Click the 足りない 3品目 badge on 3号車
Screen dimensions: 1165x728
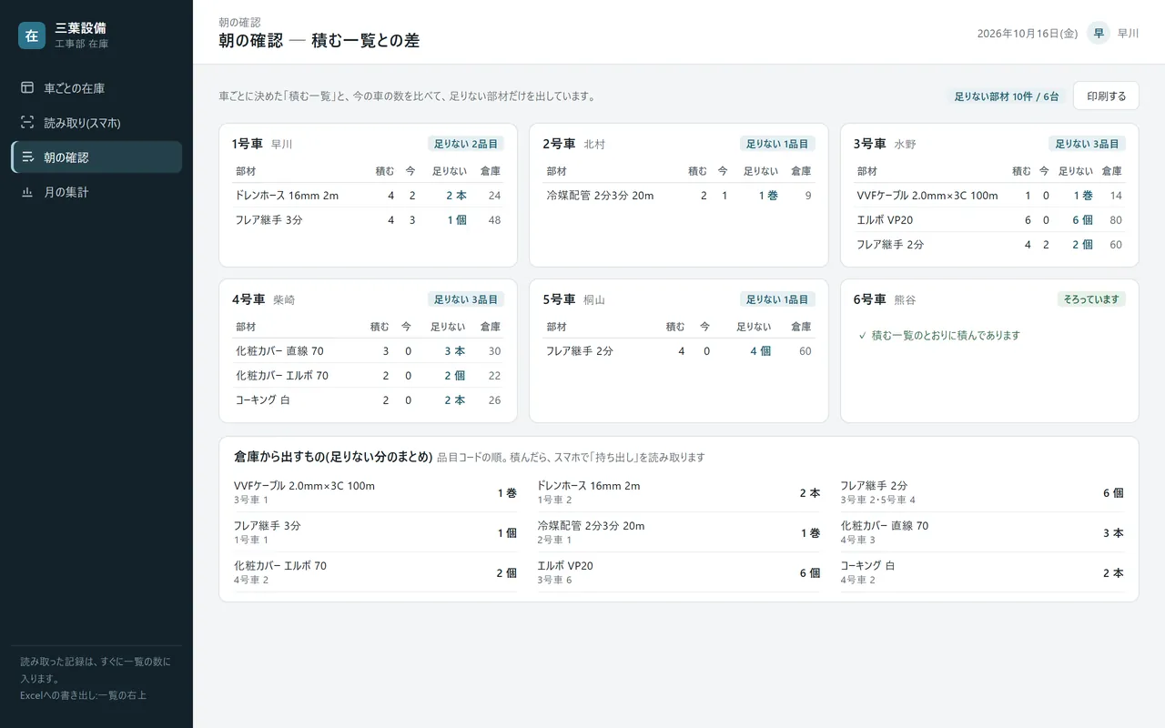[1088, 144]
